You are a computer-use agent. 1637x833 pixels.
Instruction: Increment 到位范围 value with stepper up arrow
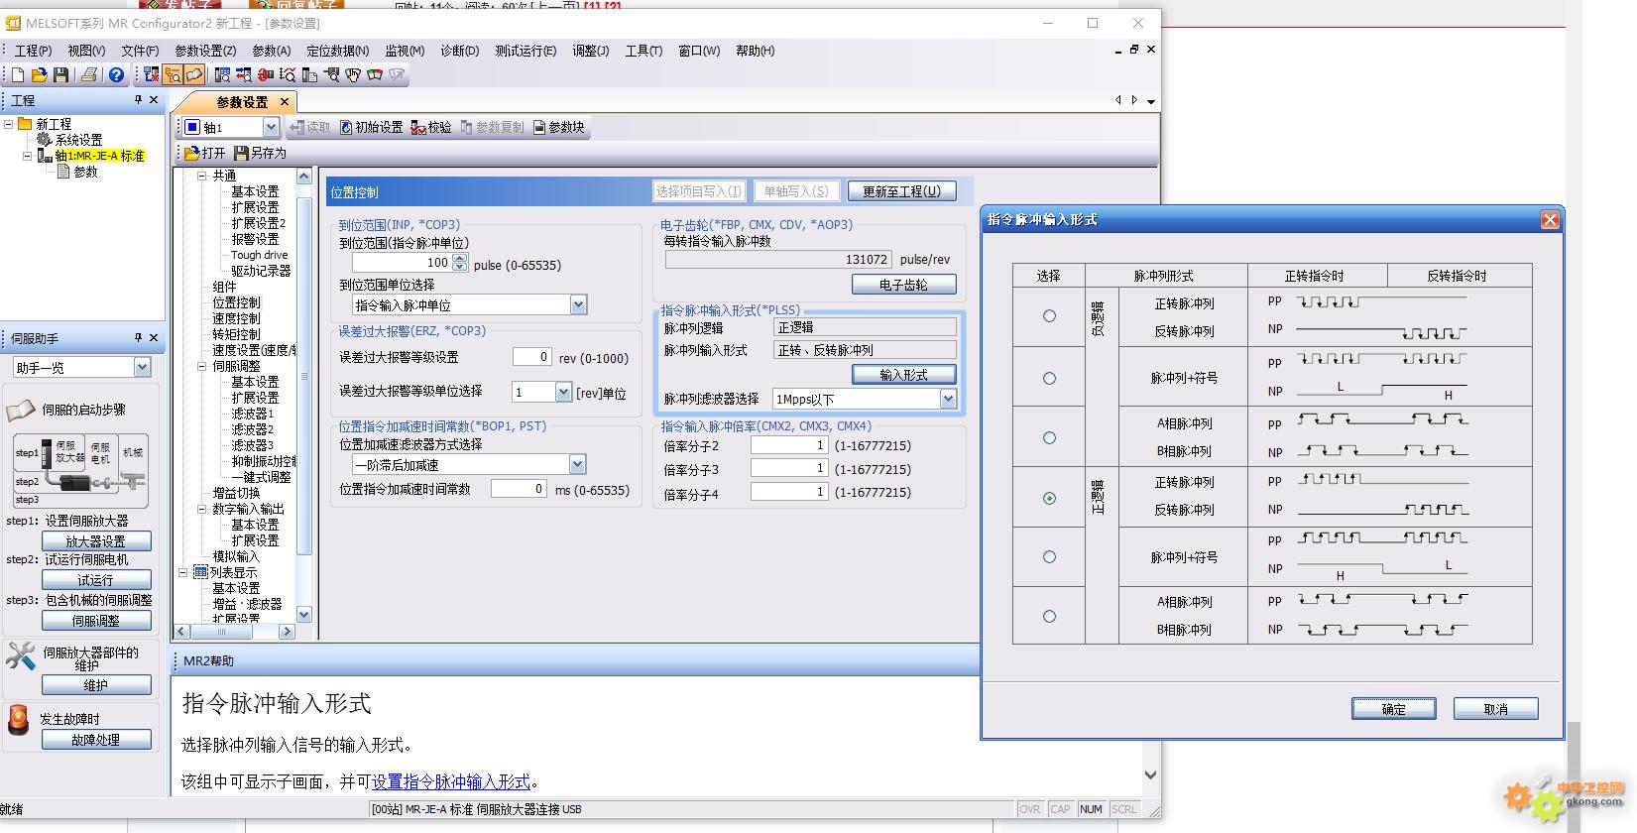point(459,258)
